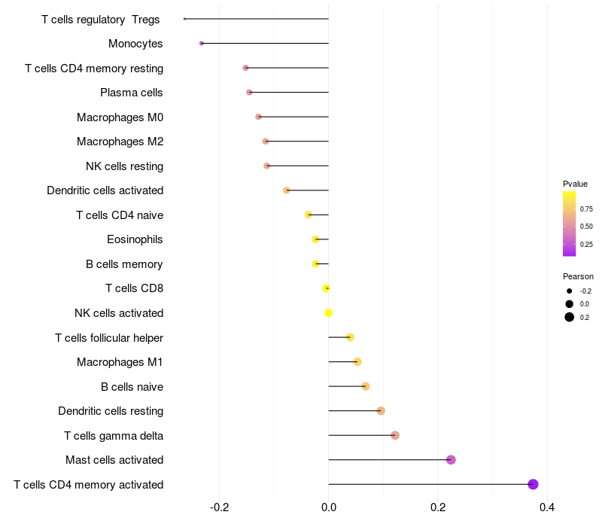Click the -0.2 x-axis tick label

coord(219,507)
